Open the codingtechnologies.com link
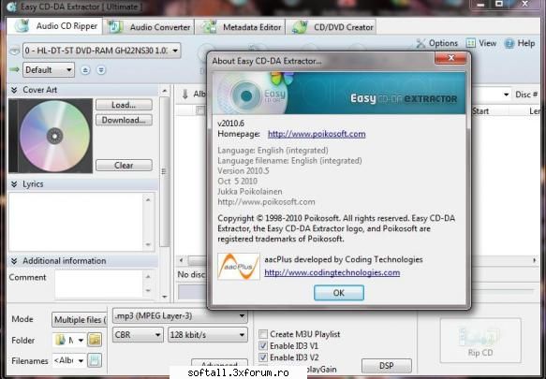Screen dimensions: 546x379 332,272
